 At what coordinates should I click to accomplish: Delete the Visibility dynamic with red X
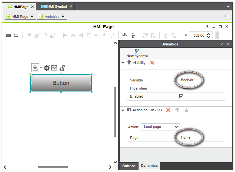pyautogui.click(x=152, y=63)
